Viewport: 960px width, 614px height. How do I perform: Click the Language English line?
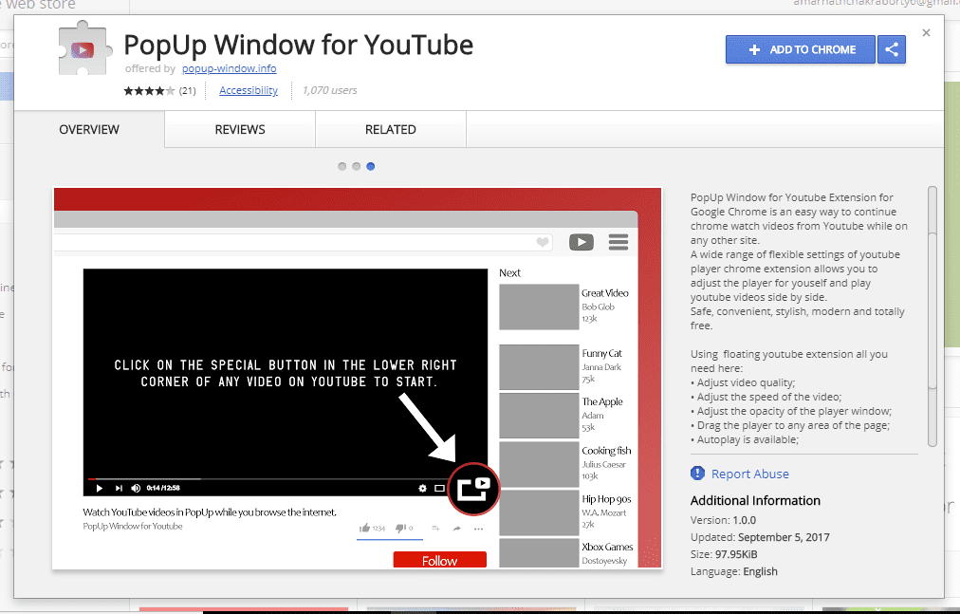click(734, 571)
